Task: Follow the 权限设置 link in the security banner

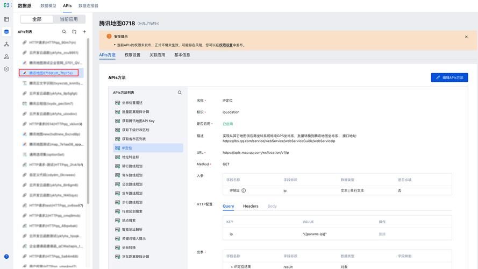Action: click(226, 45)
